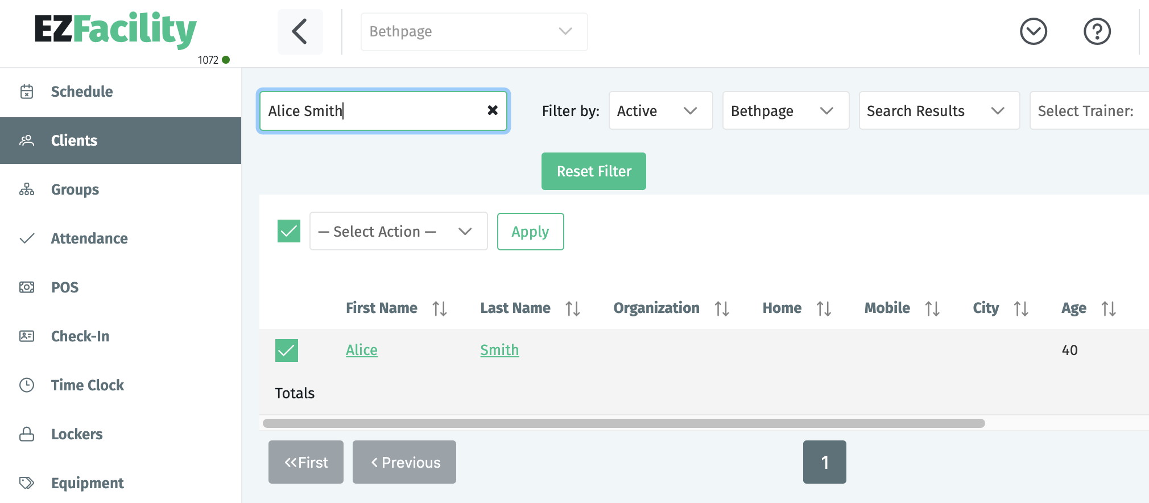Viewport: 1149px width, 503px height.
Task: Click the back arrow icon in header
Action: click(x=300, y=31)
